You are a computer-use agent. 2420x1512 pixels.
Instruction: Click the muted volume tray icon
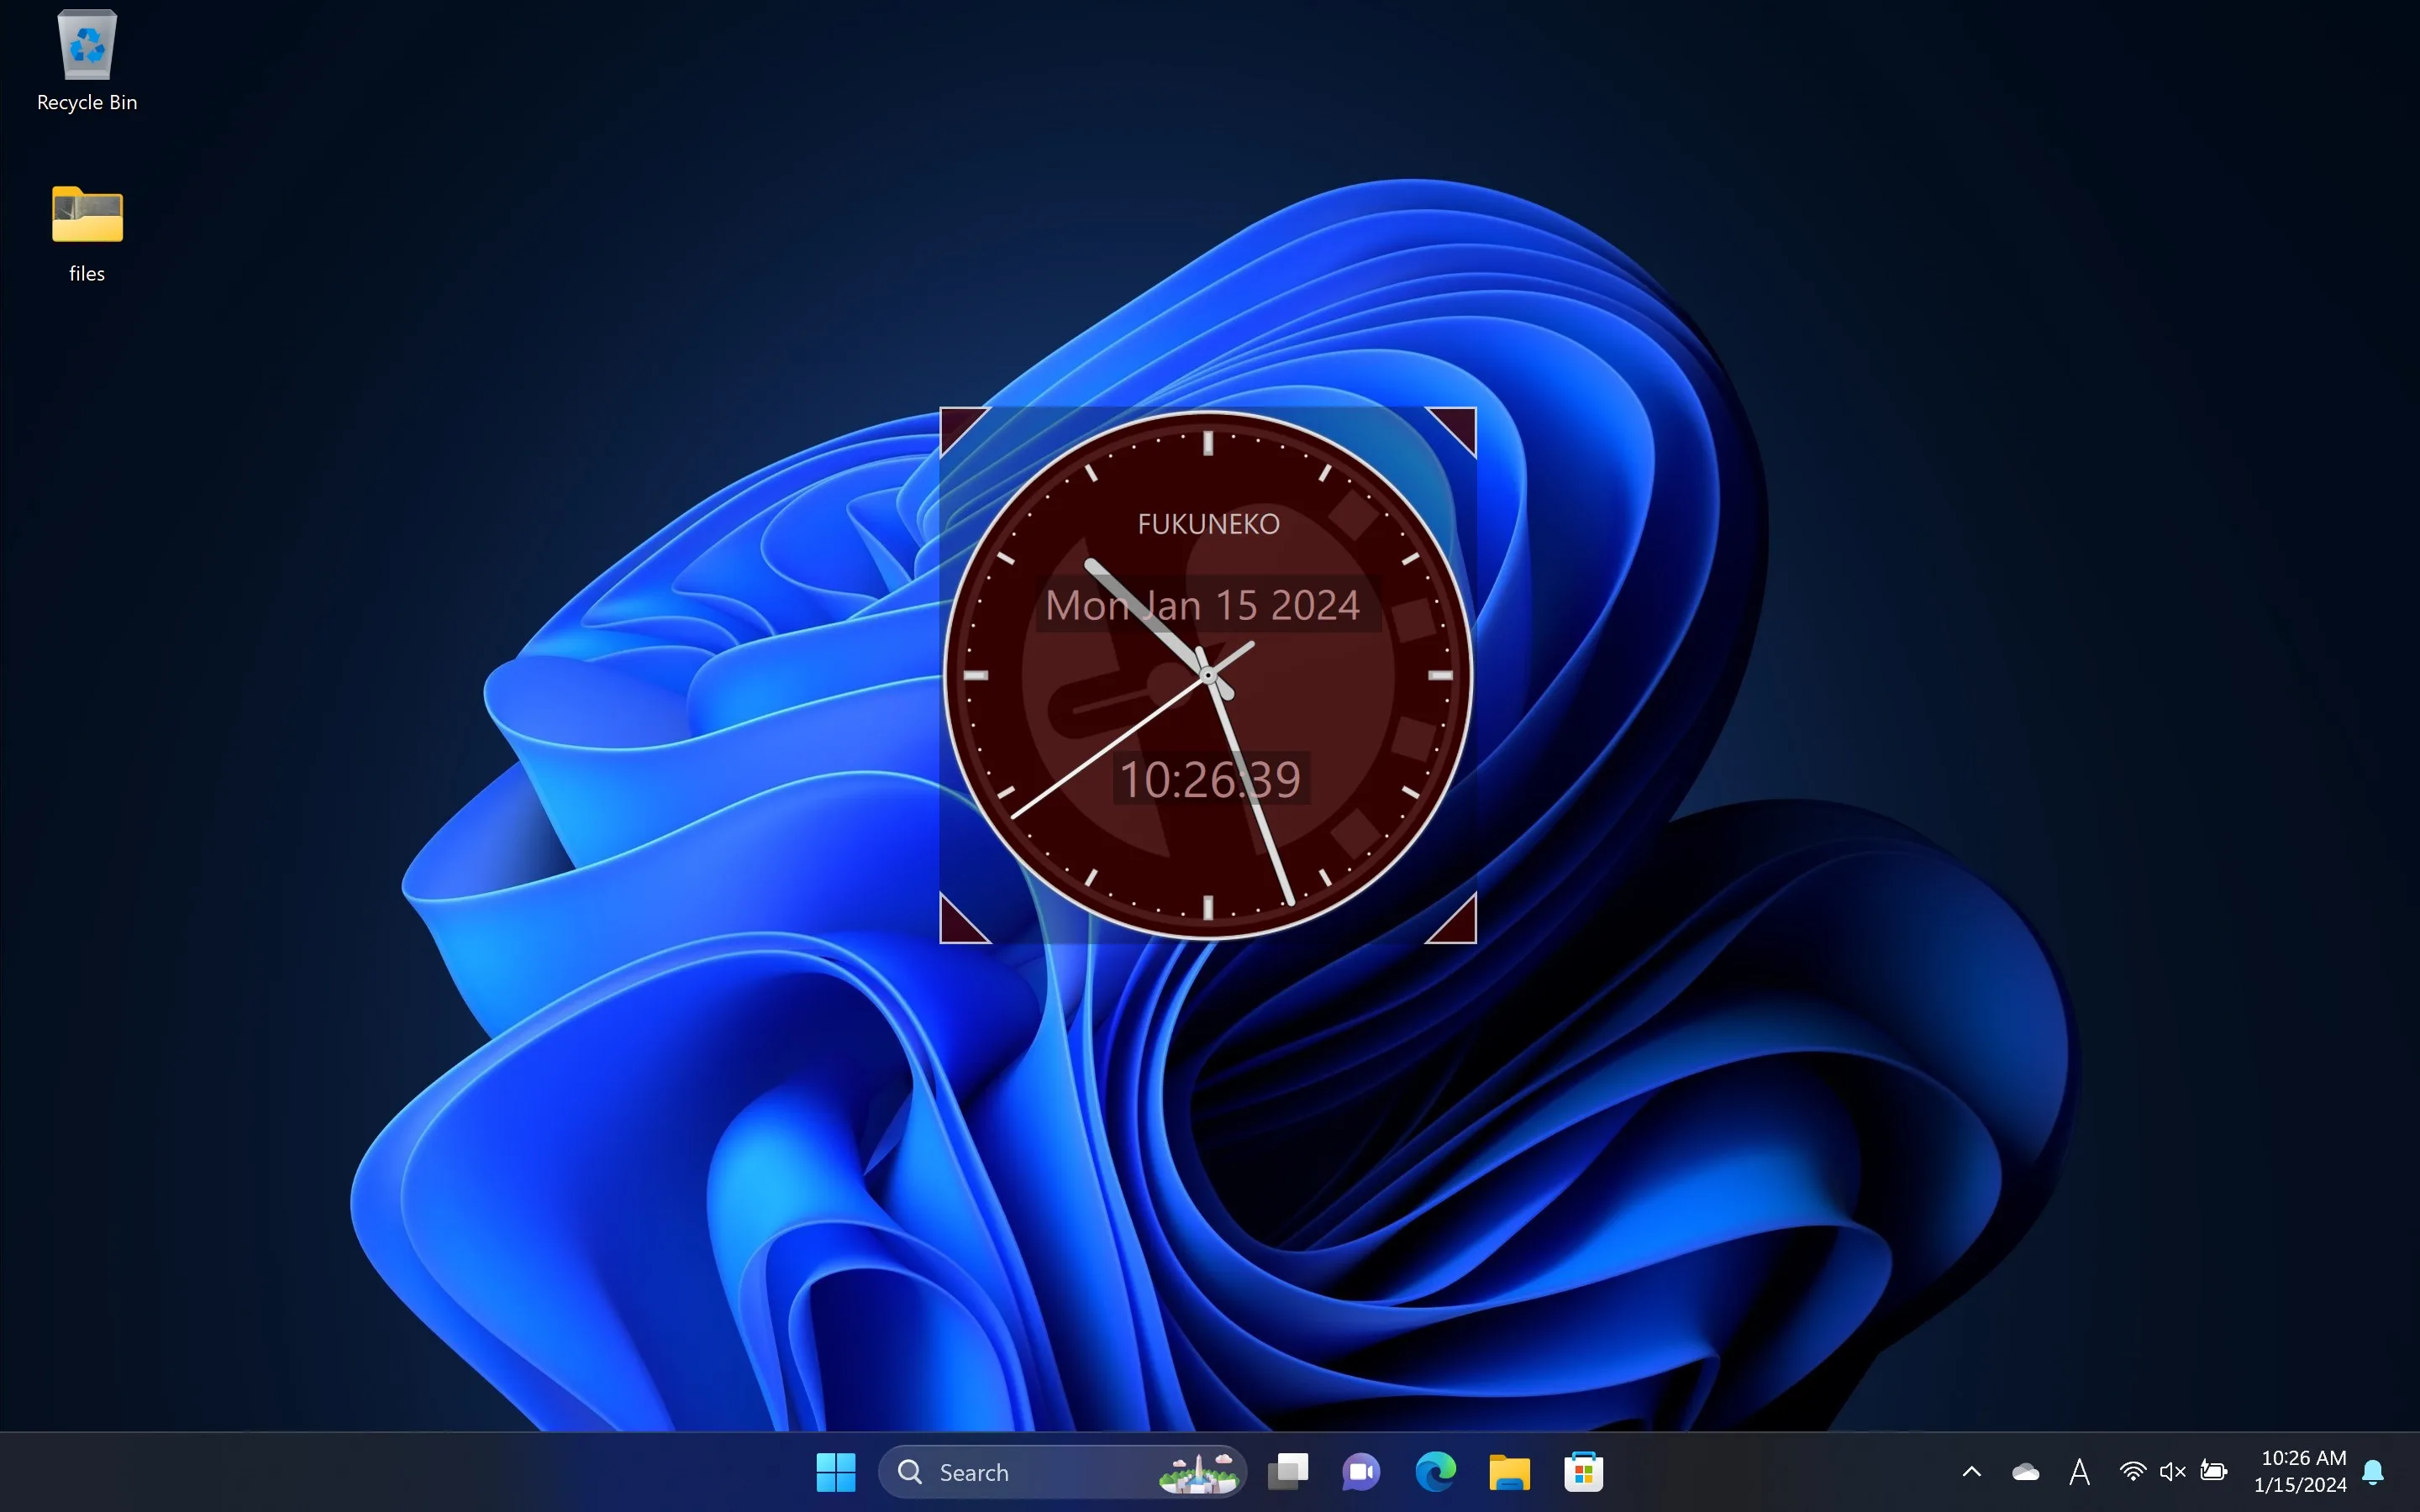pyautogui.click(x=2172, y=1472)
